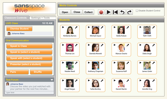Image resolution: width=167 pixels, height=99 pixels.
Task: Click the play triangle on Michael Joyce's card
Action: point(89,27)
